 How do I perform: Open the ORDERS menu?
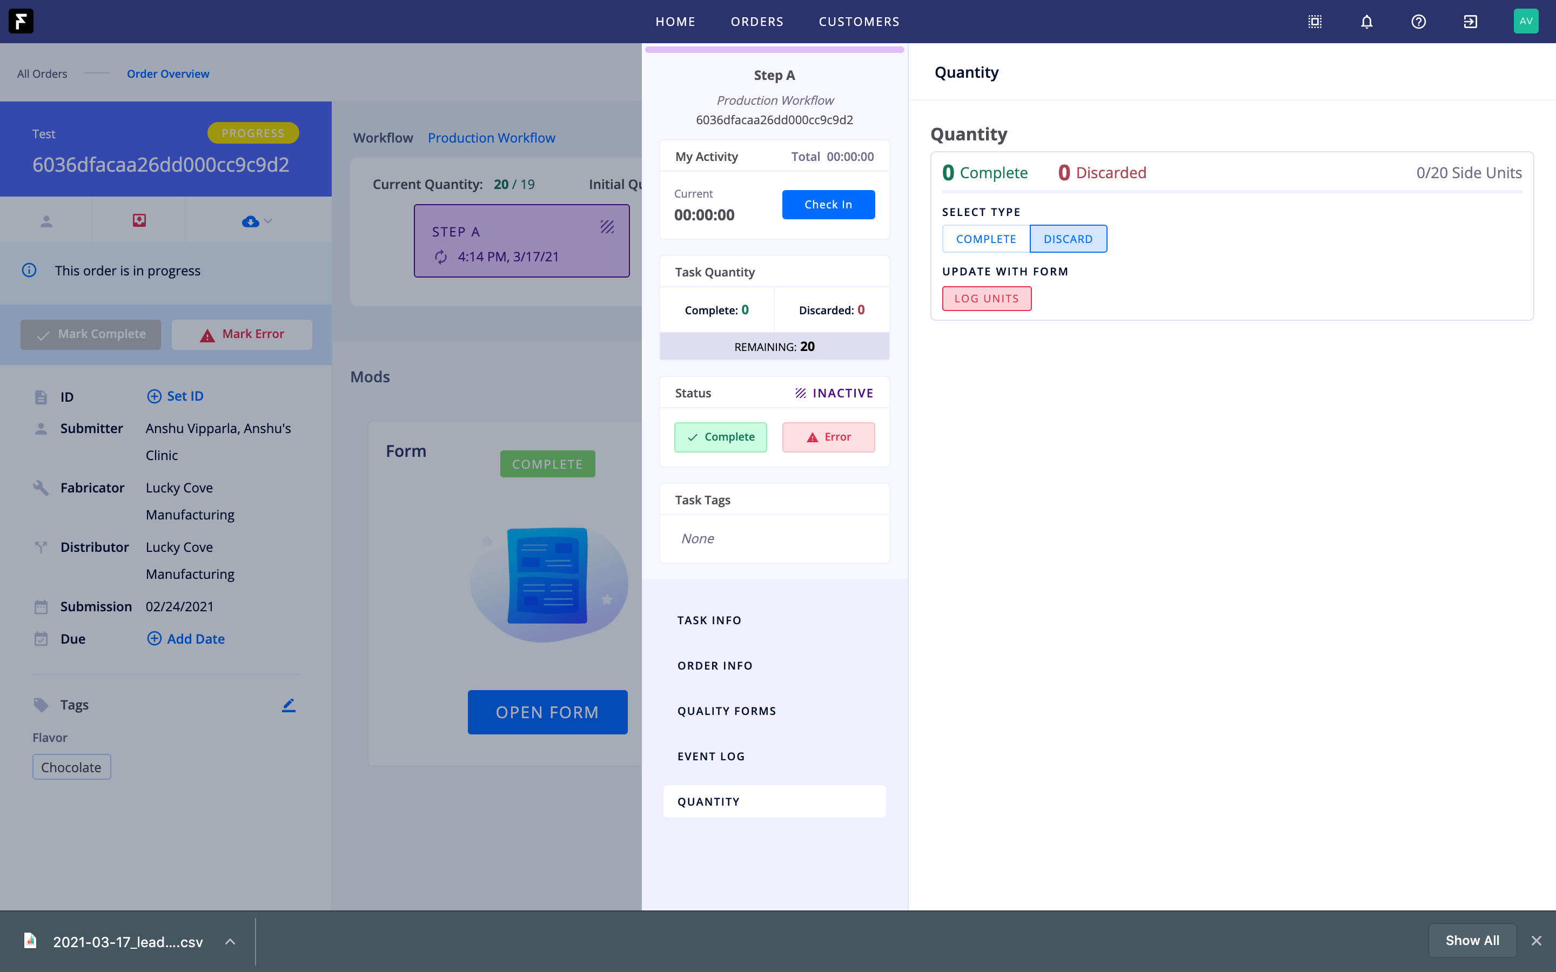pyautogui.click(x=757, y=22)
